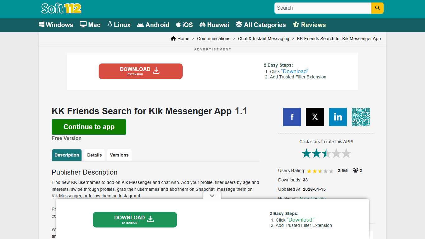
Task: Open the Android apps section
Action: (153, 25)
